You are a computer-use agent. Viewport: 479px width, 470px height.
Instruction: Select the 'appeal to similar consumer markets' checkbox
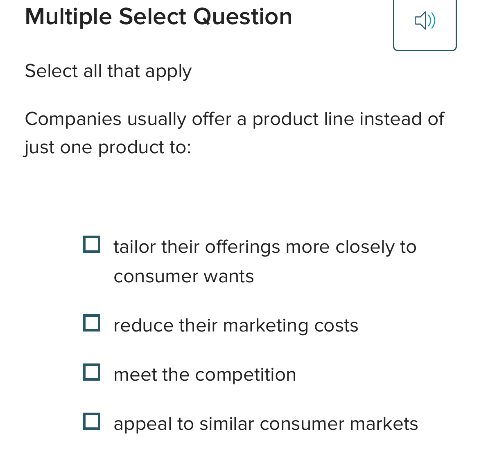click(x=92, y=421)
